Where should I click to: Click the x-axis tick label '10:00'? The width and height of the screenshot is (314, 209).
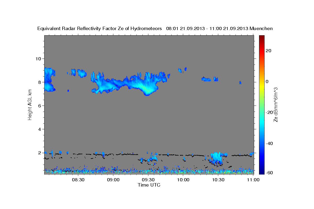pyautogui.click(x=183, y=180)
